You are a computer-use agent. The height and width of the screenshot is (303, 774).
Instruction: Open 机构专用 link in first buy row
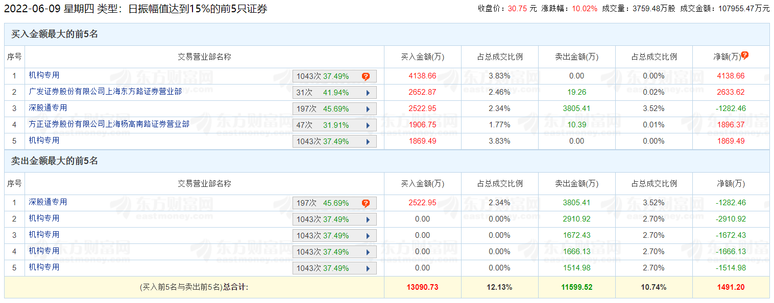coord(44,75)
